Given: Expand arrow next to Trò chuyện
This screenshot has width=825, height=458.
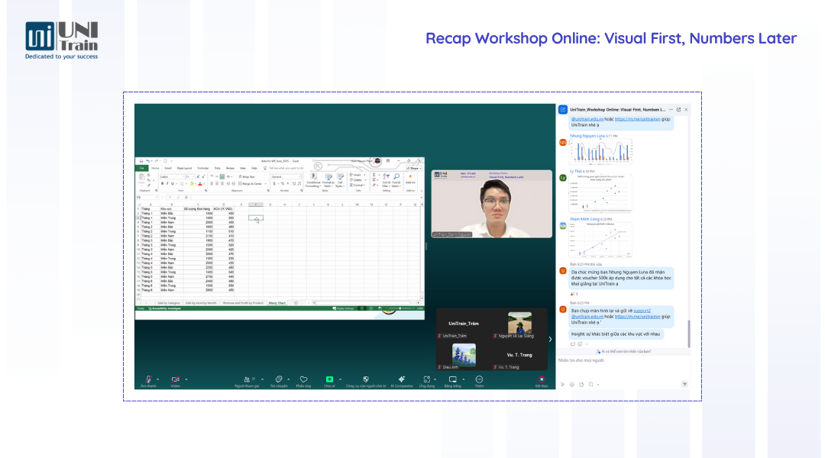Looking at the screenshot, I should 288,379.
